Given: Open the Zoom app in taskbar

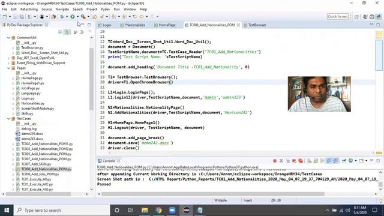Looking at the screenshot, I should click(172, 210).
